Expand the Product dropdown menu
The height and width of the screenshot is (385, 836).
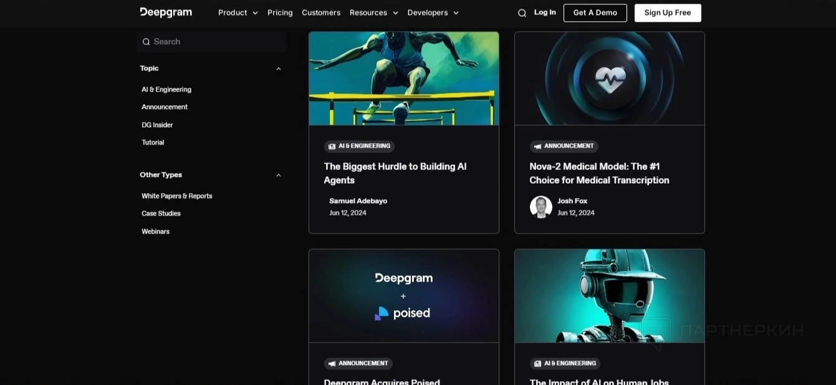tap(238, 12)
